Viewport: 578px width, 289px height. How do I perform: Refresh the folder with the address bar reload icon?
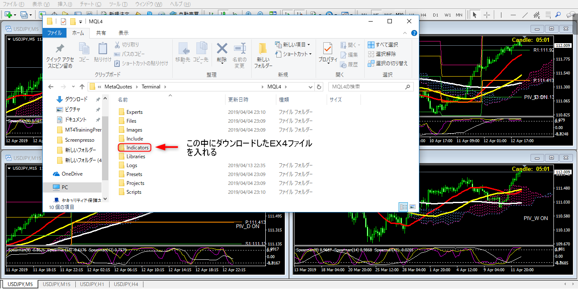(319, 87)
